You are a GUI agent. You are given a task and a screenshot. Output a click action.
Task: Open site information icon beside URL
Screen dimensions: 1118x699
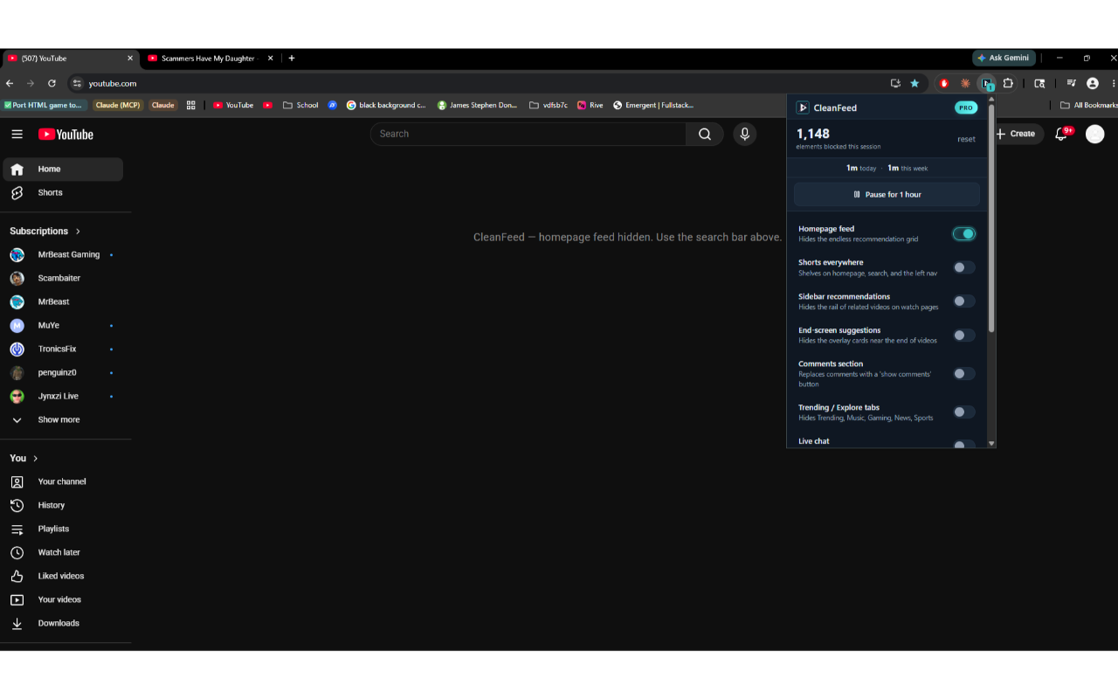(x=77, y=83)
